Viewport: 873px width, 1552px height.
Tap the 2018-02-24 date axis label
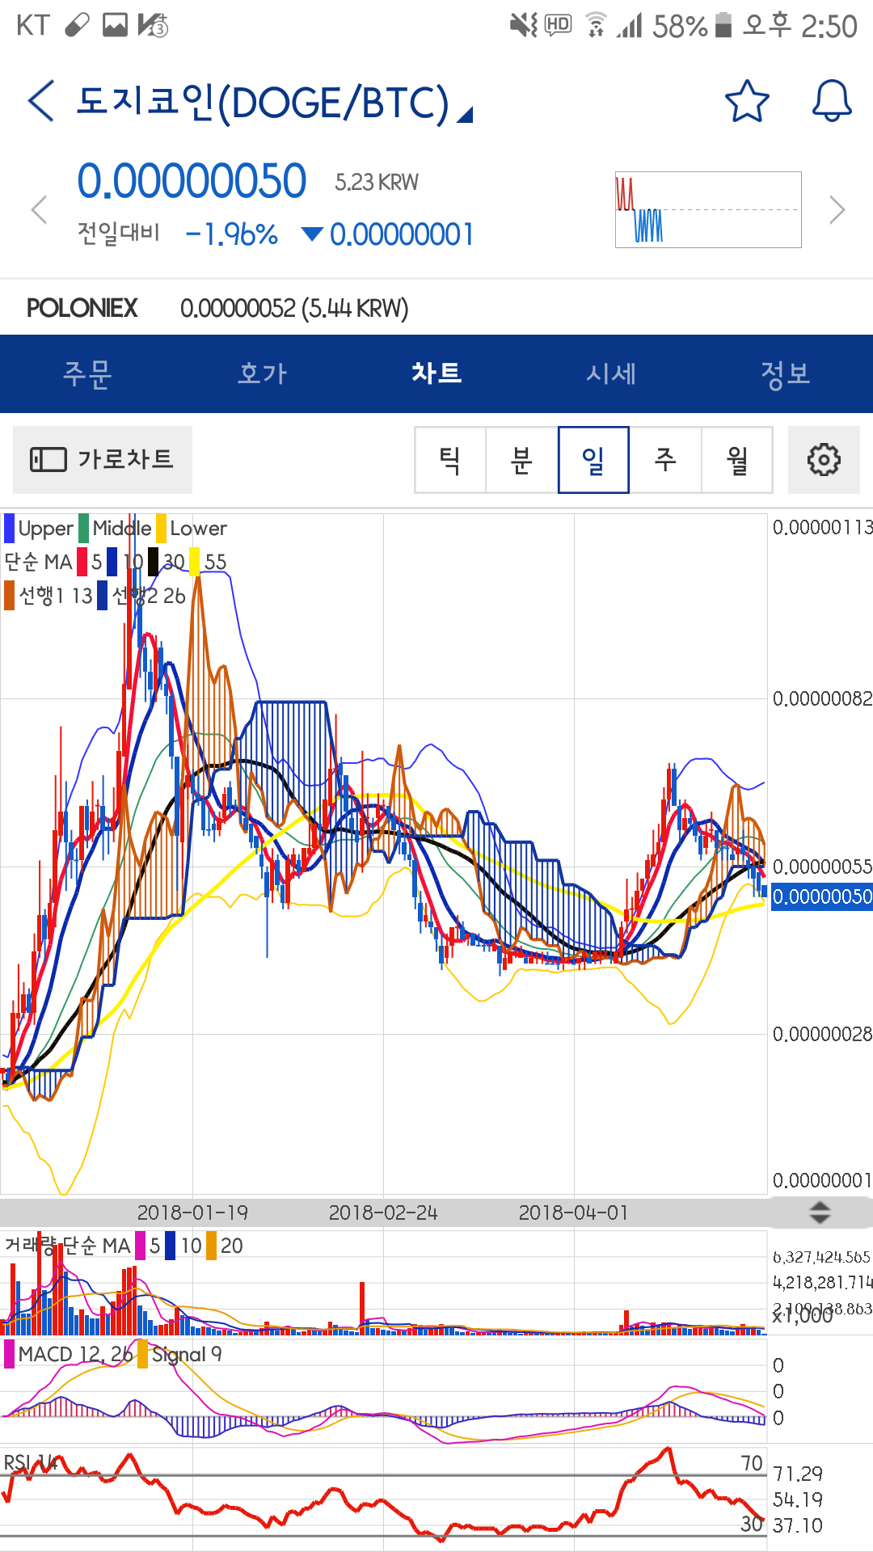pos(383,1212)
